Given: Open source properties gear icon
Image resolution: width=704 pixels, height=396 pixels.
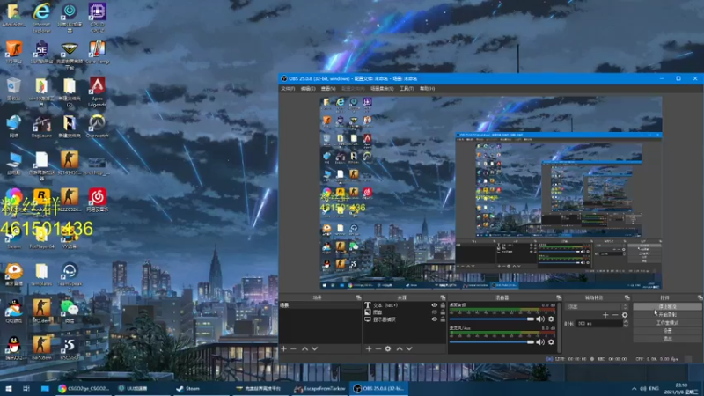Looking at the screenshot, I should point(388,348).
